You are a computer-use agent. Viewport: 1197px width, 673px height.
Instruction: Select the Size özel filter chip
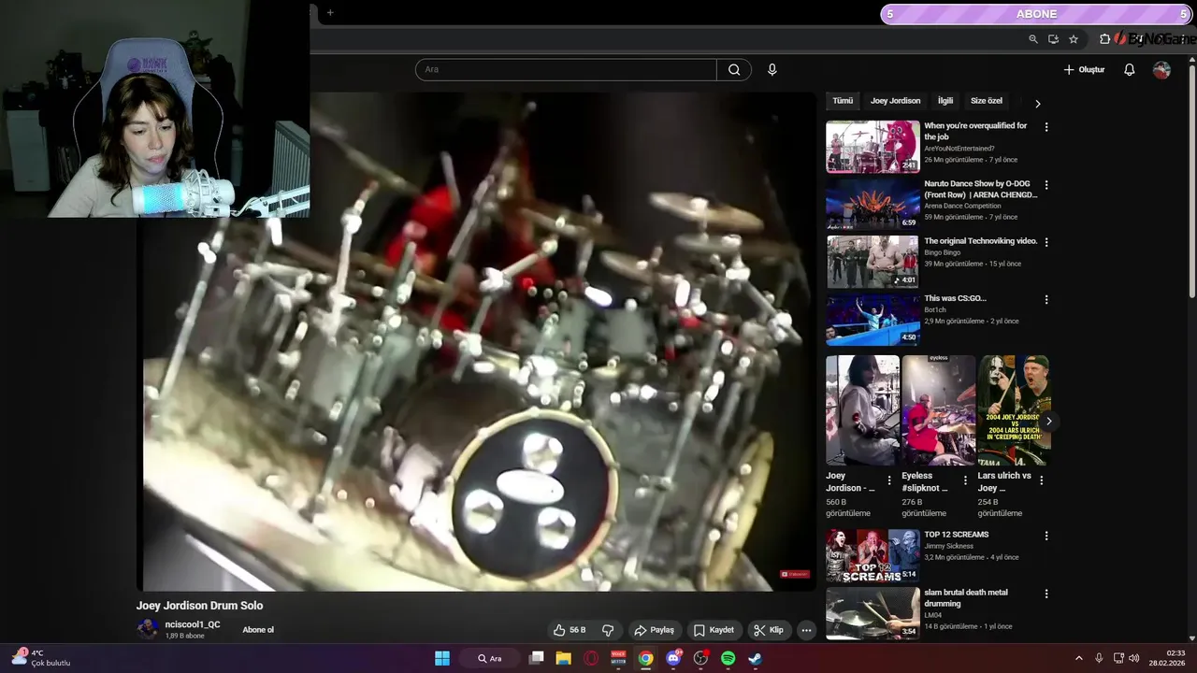pos(986,101)
